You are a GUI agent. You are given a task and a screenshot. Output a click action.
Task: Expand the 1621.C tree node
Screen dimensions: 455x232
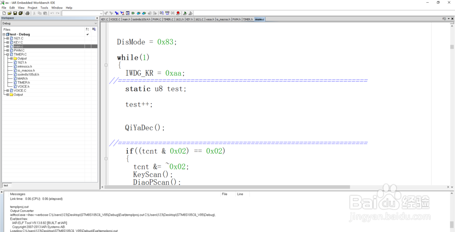pyautogui.click(x=8, y=38)
